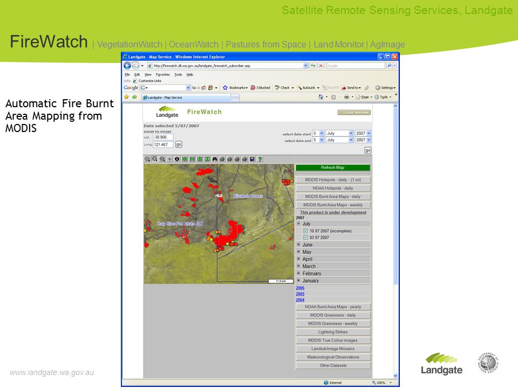This screenshot has width=518, height=388.
Task: Click the browser Back arrow button
Action: (127, 66)
